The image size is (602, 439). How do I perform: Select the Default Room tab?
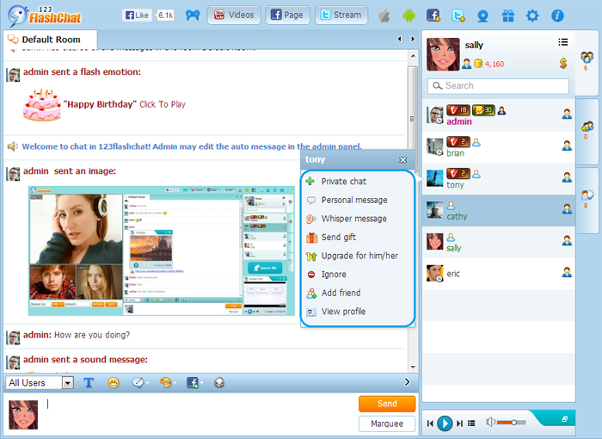tap(50, 40)
